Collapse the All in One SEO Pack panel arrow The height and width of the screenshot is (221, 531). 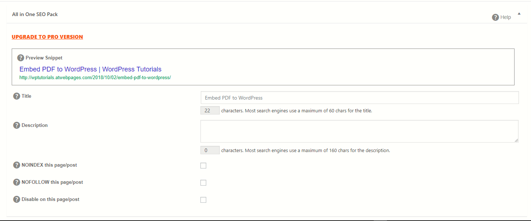click(x=519, y=14)
